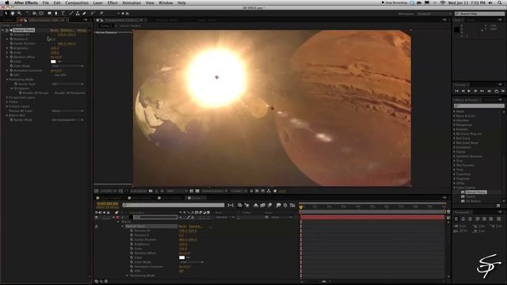Select the Brush tool
This screenshot has height=285, width=507.
[71, 13]
